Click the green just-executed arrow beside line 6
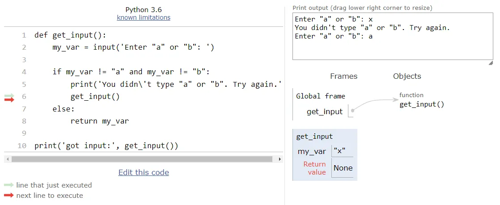 [9, 95]
